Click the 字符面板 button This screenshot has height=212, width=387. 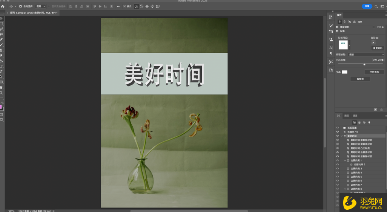pyautogui.click(x=374, y=72)
